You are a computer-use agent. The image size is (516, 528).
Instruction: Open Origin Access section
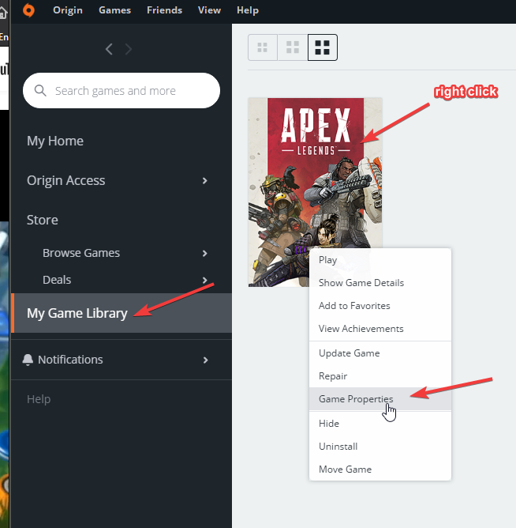point(66,180)
